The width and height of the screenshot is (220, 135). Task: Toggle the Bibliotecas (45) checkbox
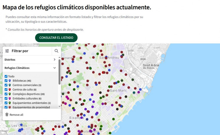pyautogui.click(x=6, y=81)
